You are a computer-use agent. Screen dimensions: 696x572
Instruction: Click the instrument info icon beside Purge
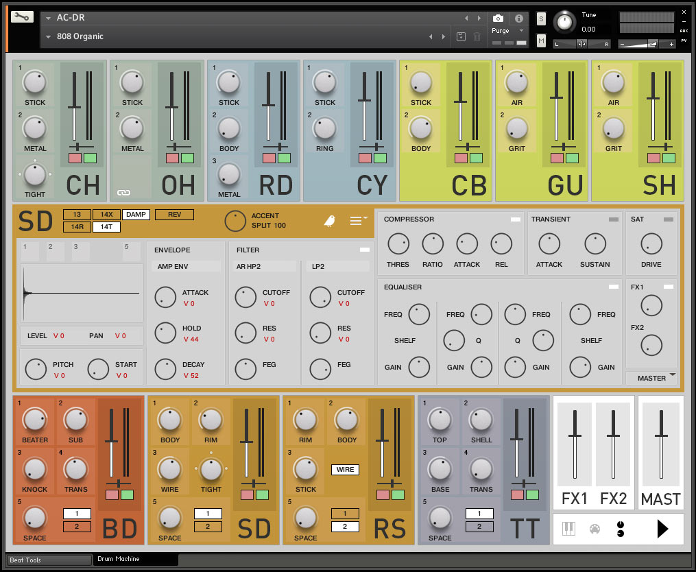click(519, 19)
